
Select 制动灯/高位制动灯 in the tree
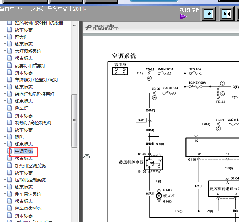pyautogui.click(x=33, y=123)
